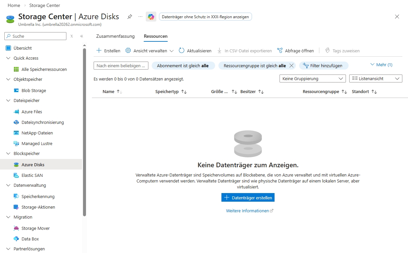Open the Keine Gruppierung dropdown
408x253 pixels.
pos(313,78)
